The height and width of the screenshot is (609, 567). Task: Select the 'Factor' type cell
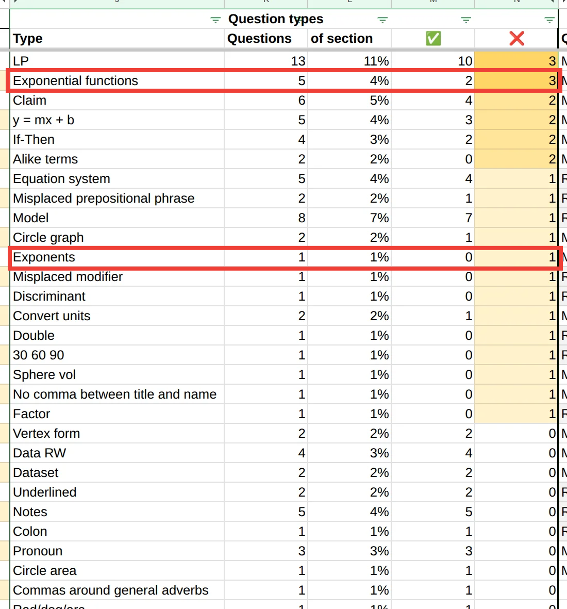point(117,414)
